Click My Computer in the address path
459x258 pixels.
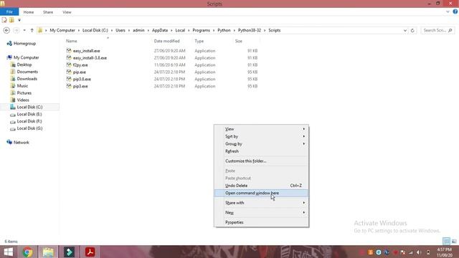(62, 30)
